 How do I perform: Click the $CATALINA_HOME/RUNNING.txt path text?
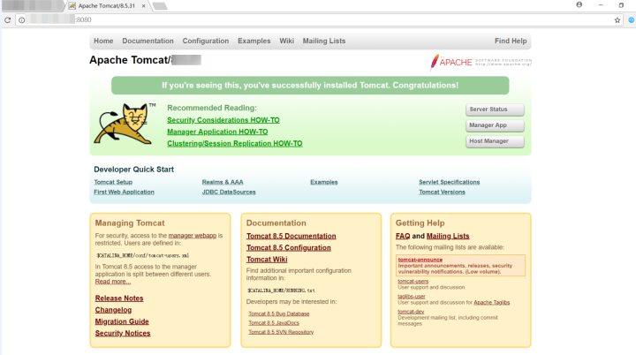point(281,291)
